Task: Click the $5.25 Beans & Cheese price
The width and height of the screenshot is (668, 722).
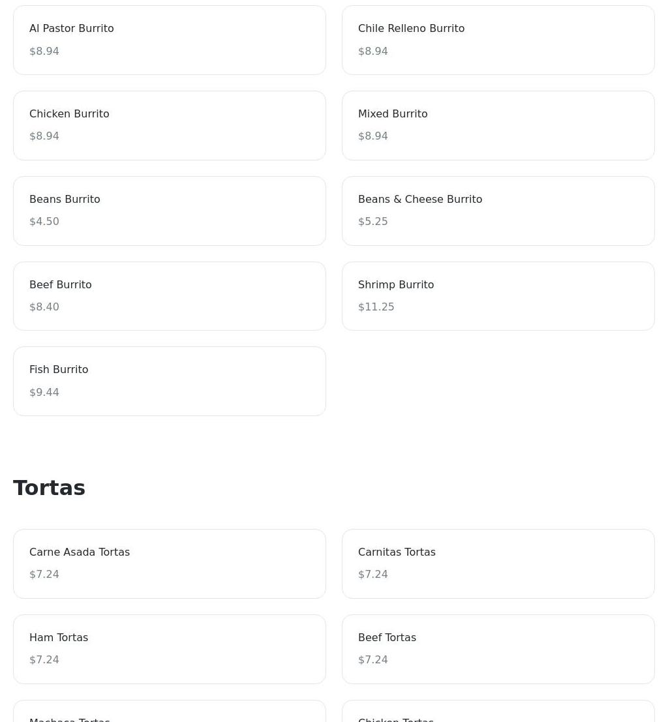Action: click(x=372, y=222)
